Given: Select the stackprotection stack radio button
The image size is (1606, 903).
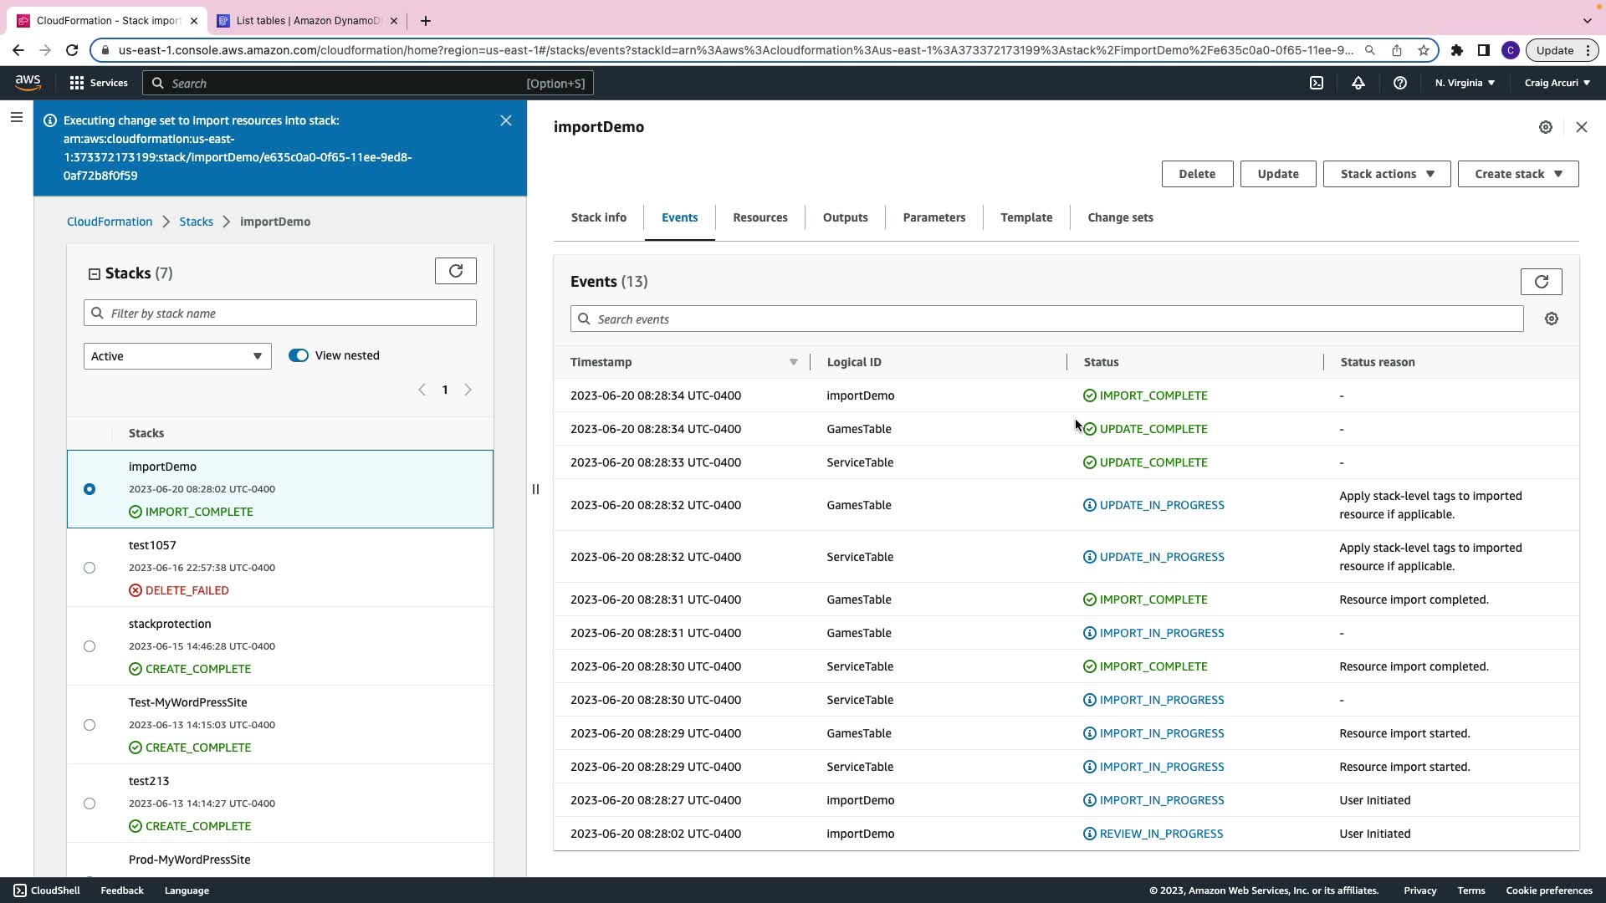Looking at the screenshot, I should 90,646.
